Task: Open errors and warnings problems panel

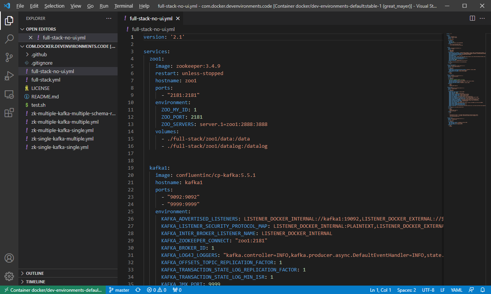Action: pyautogui.click(x=156, y=290)
